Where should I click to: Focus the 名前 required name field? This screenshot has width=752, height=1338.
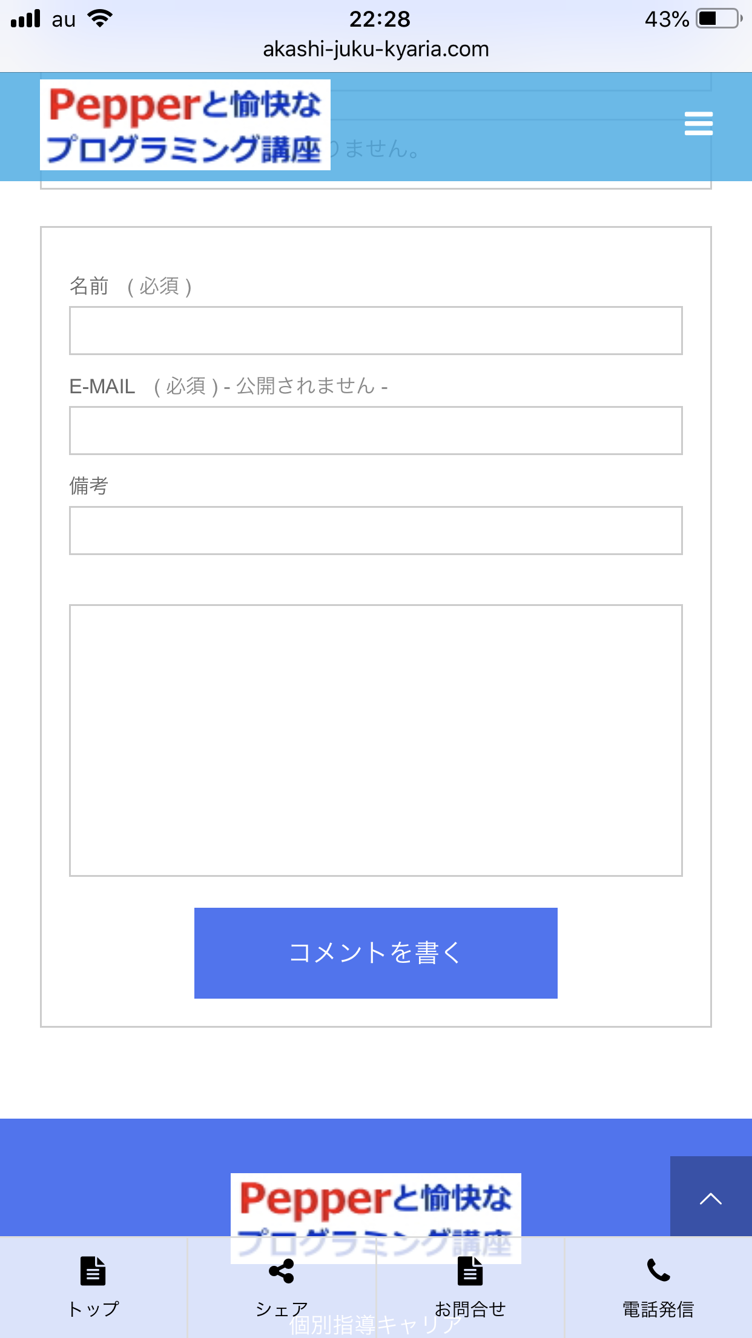tap(376, 330)
